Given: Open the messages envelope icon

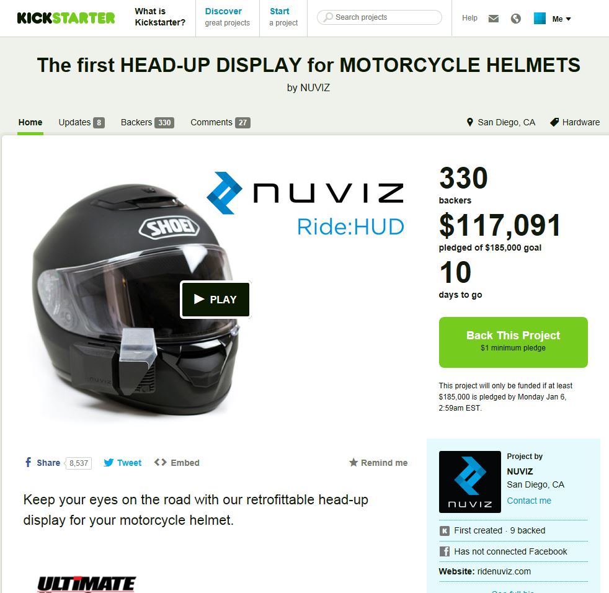Looking at the screenshot, I should coord(493,18).
